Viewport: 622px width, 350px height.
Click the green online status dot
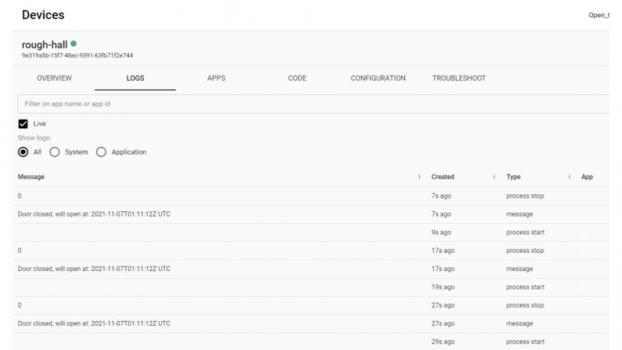(73, 44)
